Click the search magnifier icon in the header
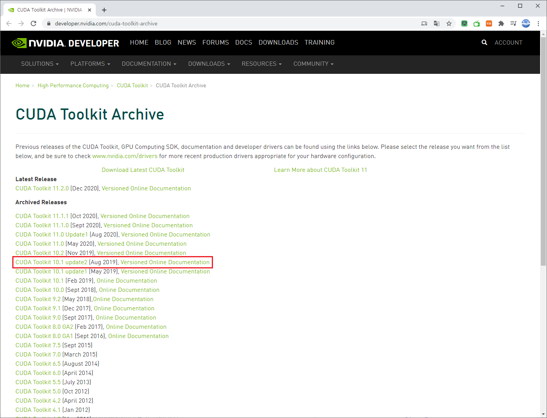Screen dimensions: 547x418 tap(484, 42)
